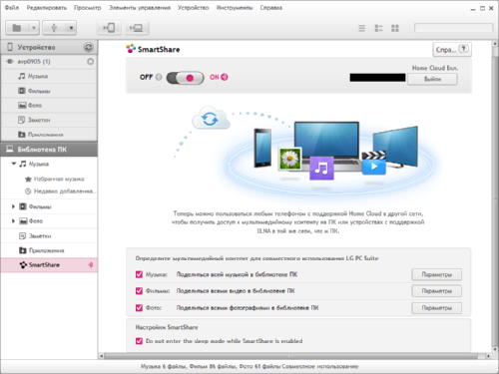Screen dimensions: 499x374
Task: Toggle do not enter sleep mode checkbox
Action: tap(139, 341)
